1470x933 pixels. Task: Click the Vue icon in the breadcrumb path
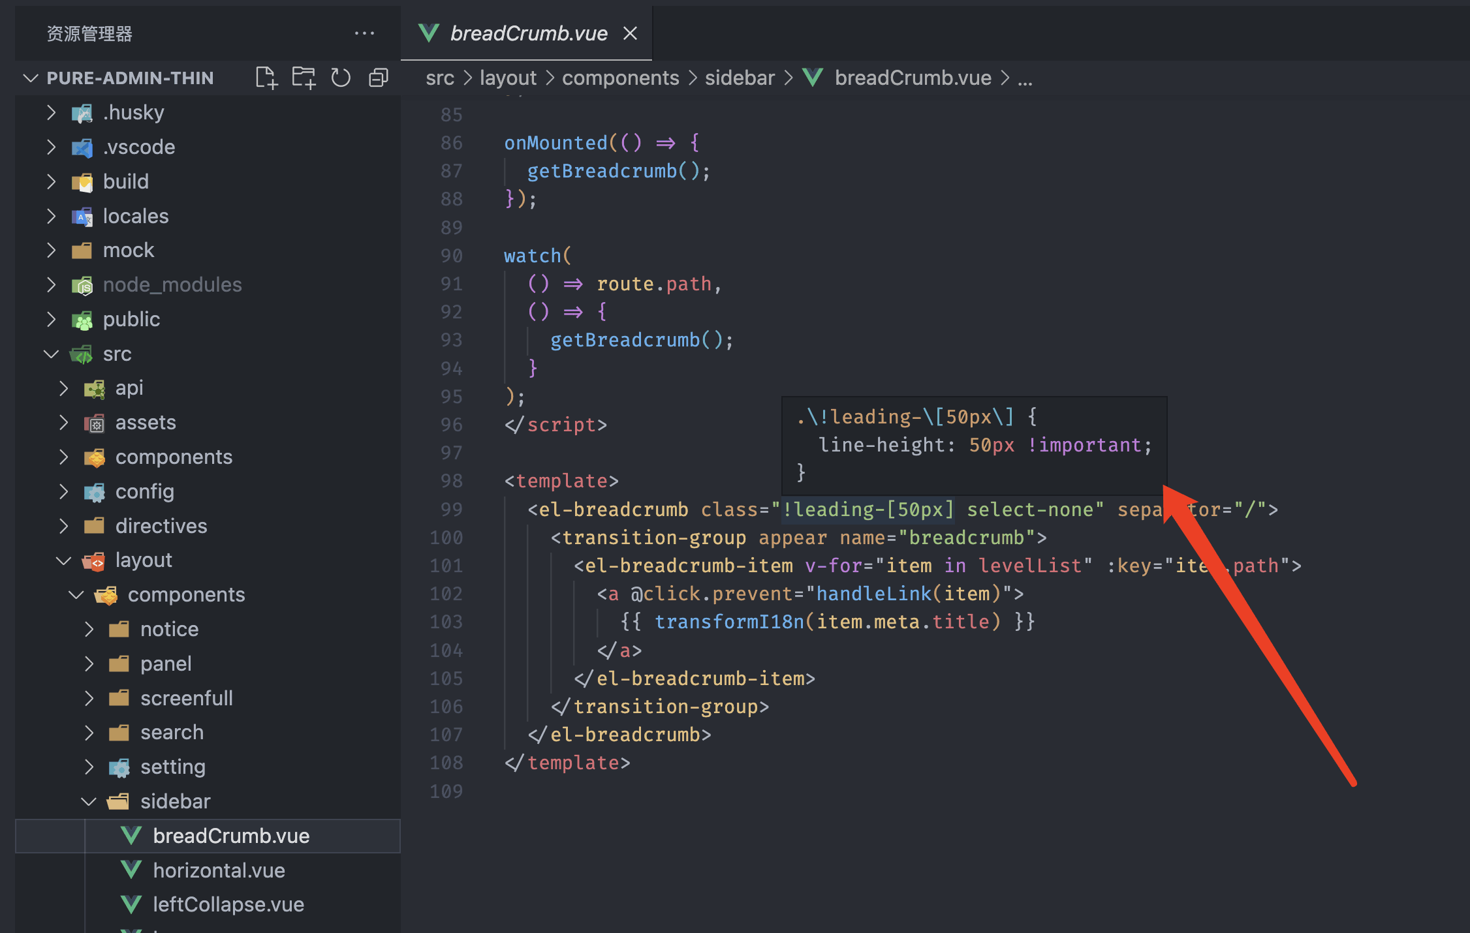coord(813,78)
